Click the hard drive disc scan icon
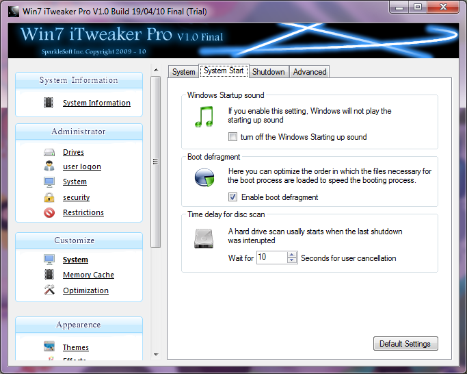The width and height of the screenshot is (467, 374). pyautogui.click(x=204, y=238)
